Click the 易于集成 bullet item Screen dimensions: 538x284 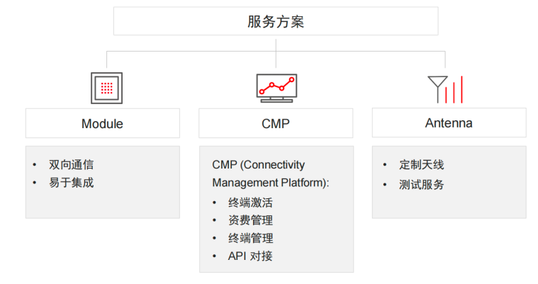click(71, 183)
